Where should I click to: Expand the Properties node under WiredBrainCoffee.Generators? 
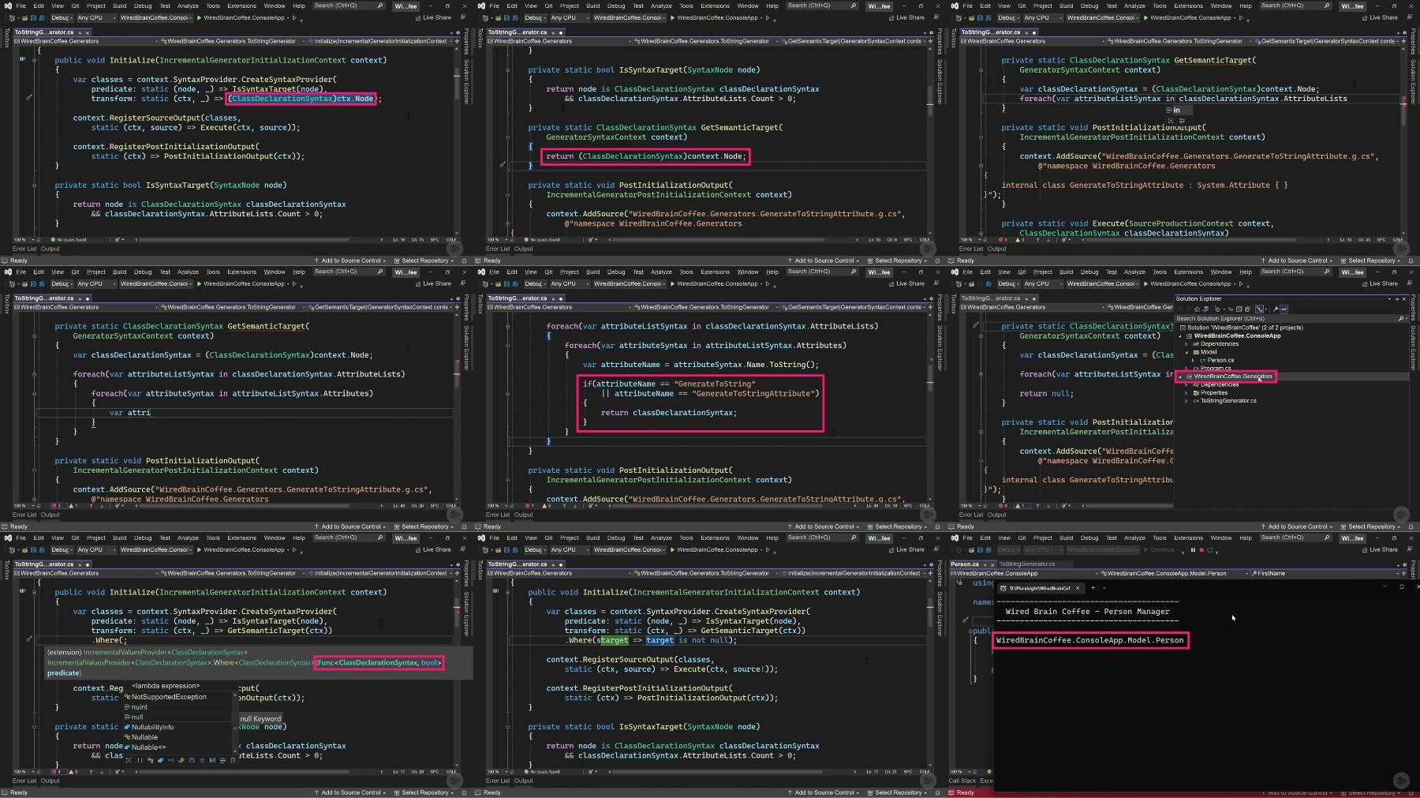(1186, 393)
